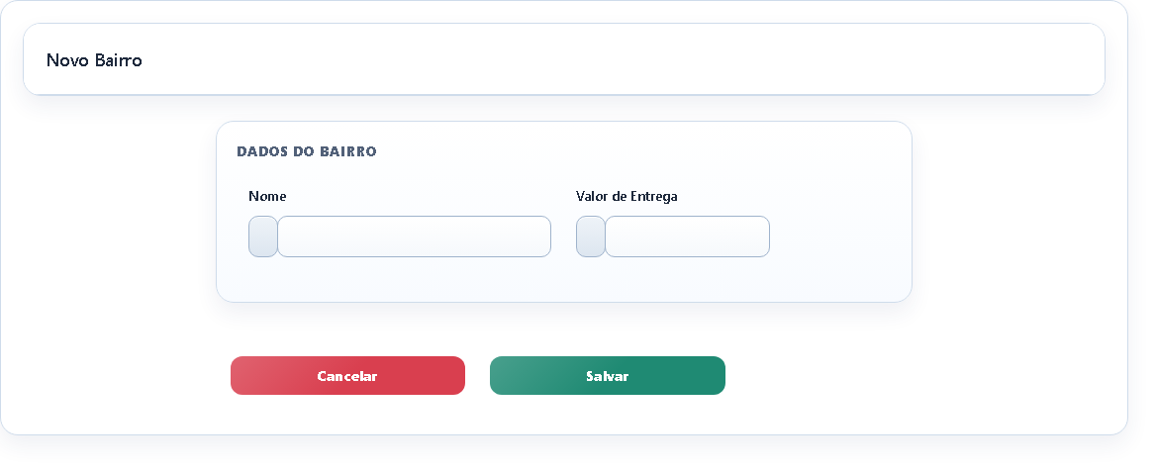The width and height of the screenshot is (1156, 473).
Task: Click the prefix box beside Nome field
Action: (263, 236)
